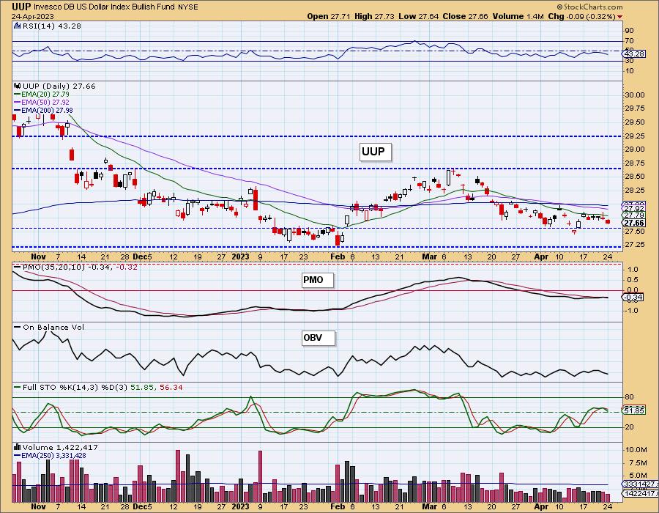Image resolution: width=659 pixels, height=513 pixels.
Task: Click the 43.28 RSI value tag on axis
Action: (x=634, y=54)
